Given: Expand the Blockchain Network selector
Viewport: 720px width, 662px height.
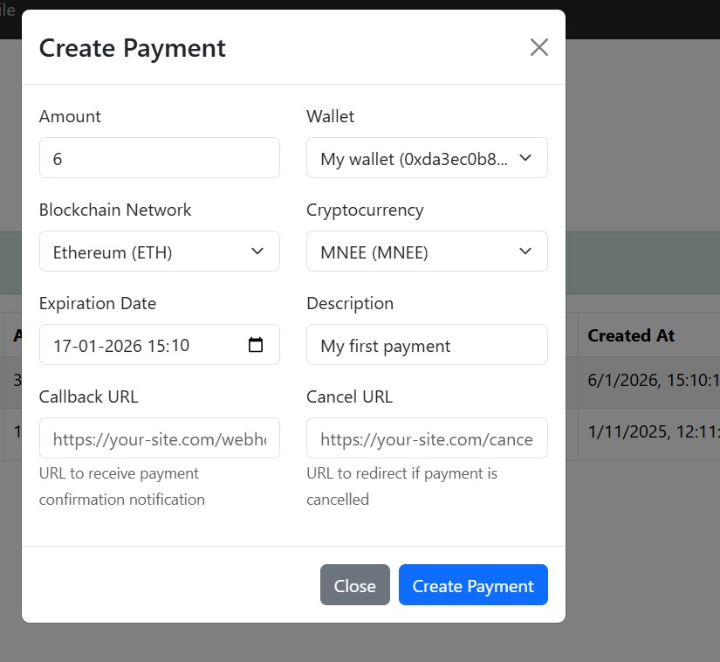Looking at the screenshot, I should [160, 252].
